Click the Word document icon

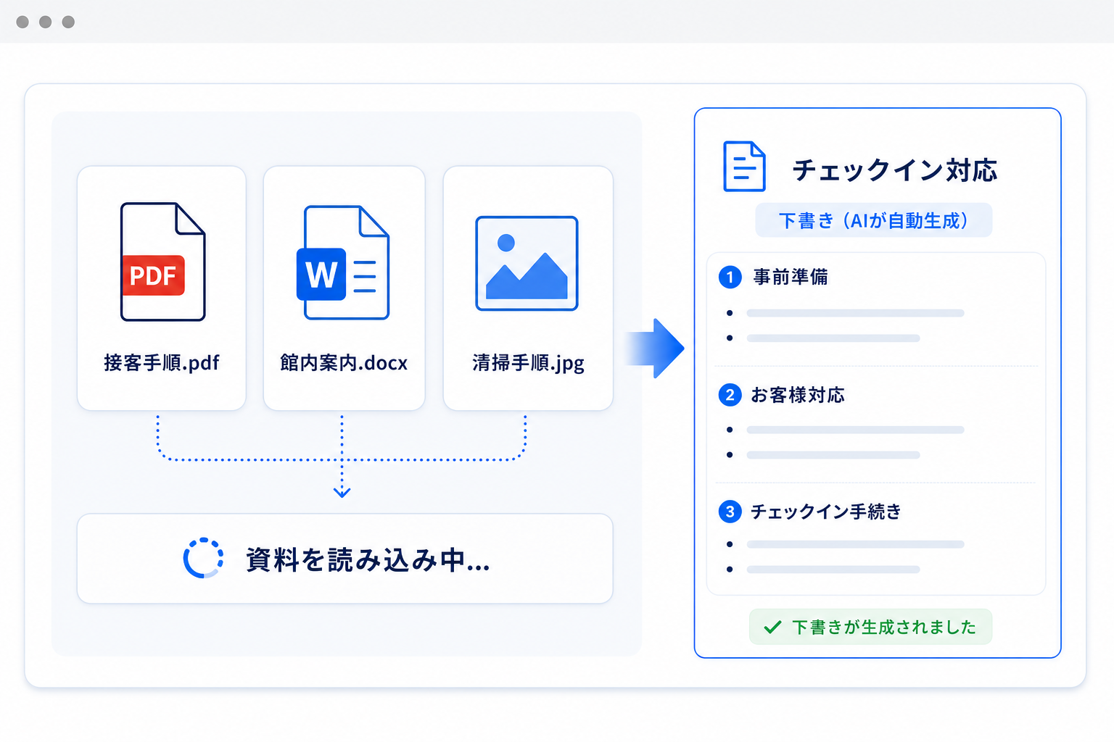(x=343, y=262)
